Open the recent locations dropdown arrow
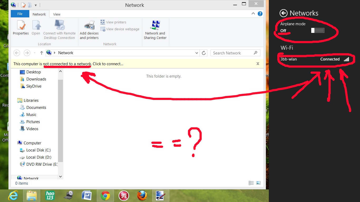Image resolution: width=360 pixels, height=202 pixels. coord(35,53)
